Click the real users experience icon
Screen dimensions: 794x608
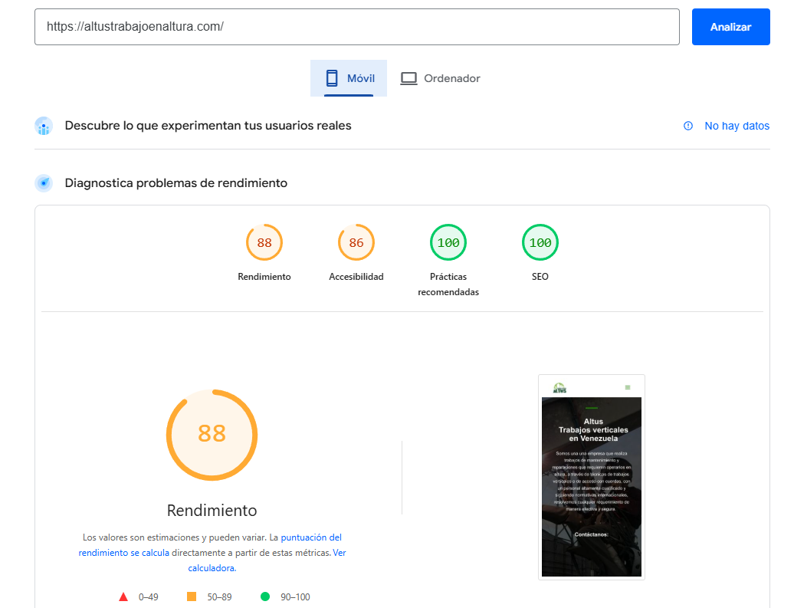point(44,126)
